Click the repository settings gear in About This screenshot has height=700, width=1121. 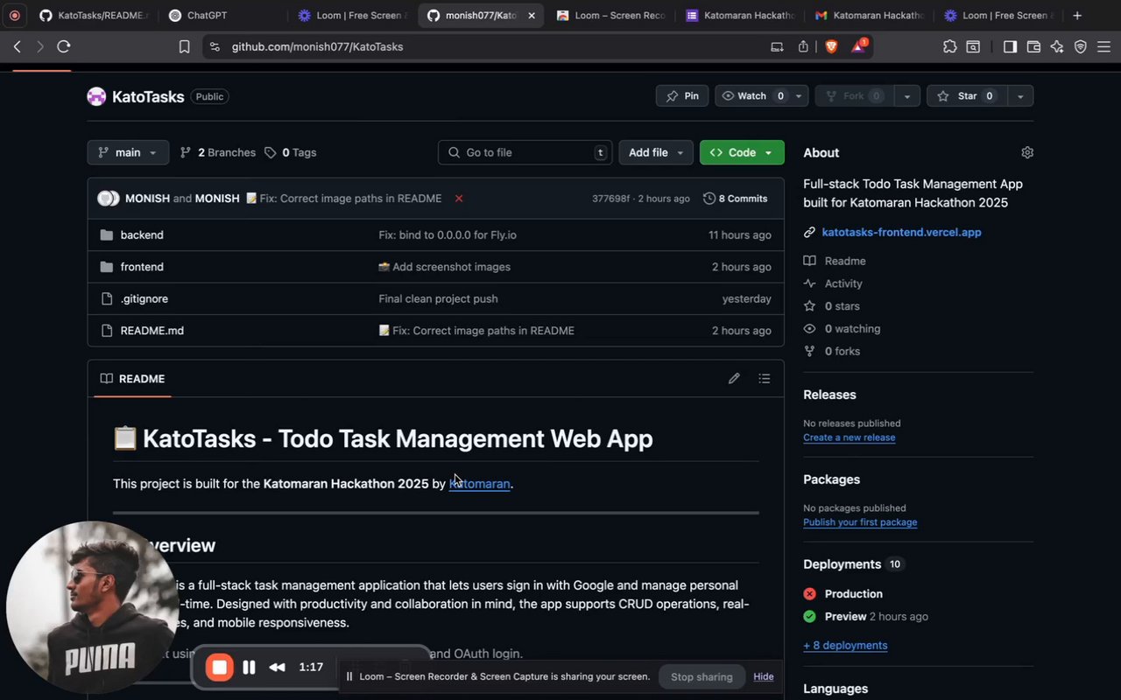[x=1027, y=152]
